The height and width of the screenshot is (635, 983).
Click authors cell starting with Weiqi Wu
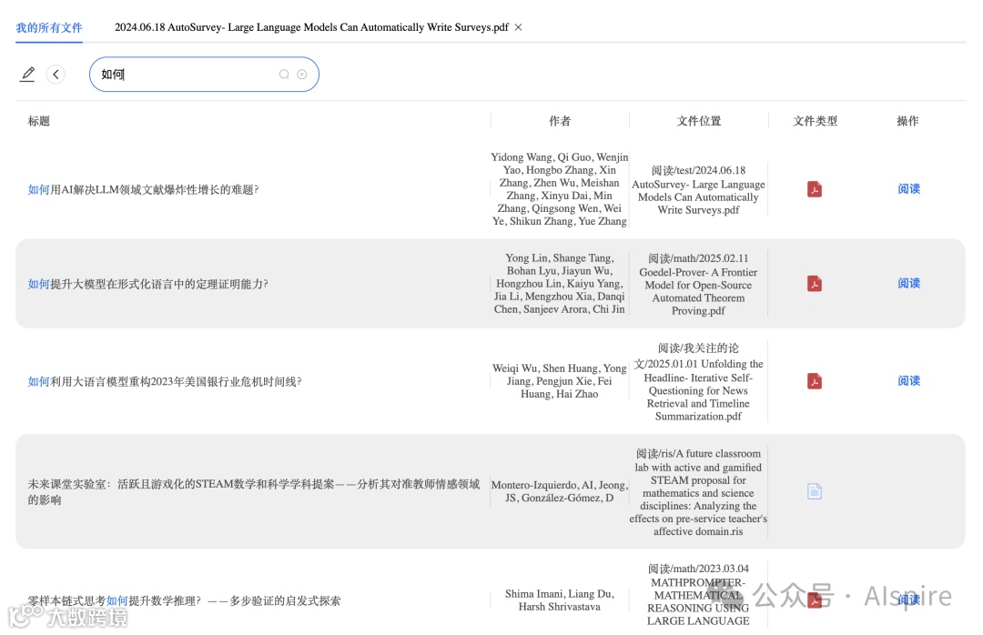coord(559,380)
